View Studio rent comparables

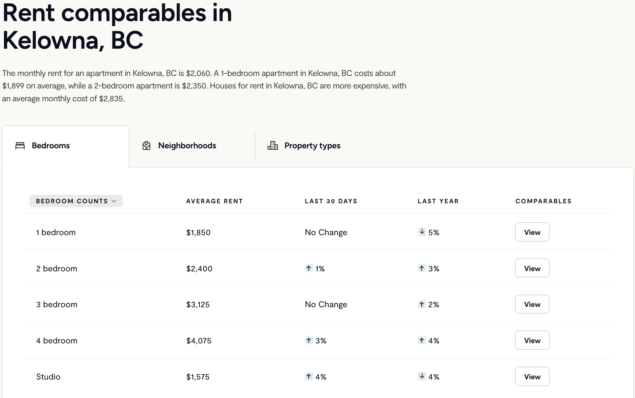click(532, 376)
